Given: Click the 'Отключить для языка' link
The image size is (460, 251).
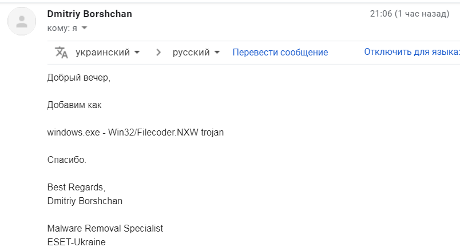Looking at the screenshot, I should click(x=411, y=52).
